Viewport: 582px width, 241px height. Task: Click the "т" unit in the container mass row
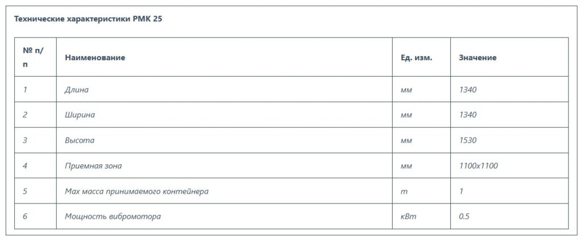403,192
